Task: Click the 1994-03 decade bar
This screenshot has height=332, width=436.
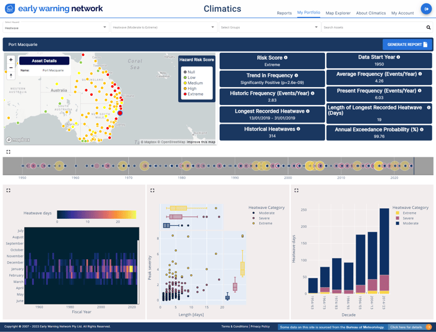Action: tap(361, 264)
